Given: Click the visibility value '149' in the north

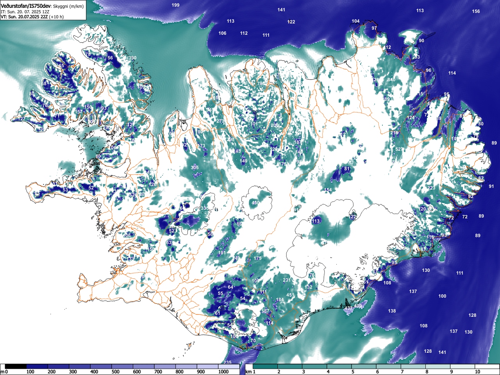Looking at the screenshot, I should (x=244, y=161).
